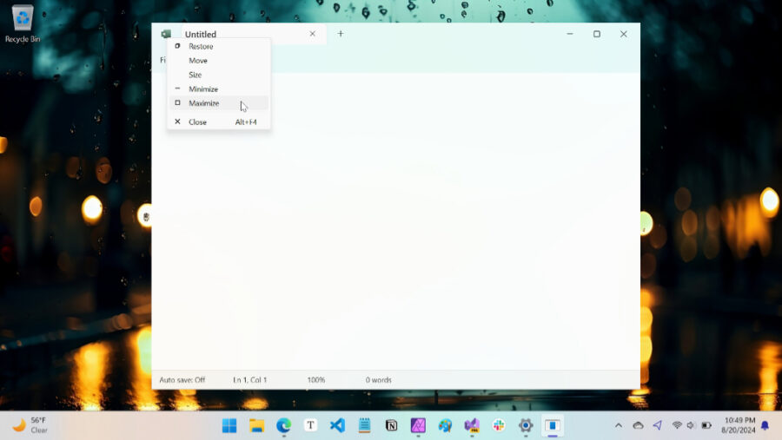Select Minimize in the window menu
This screenshot has height=440, width=782.
218,89
